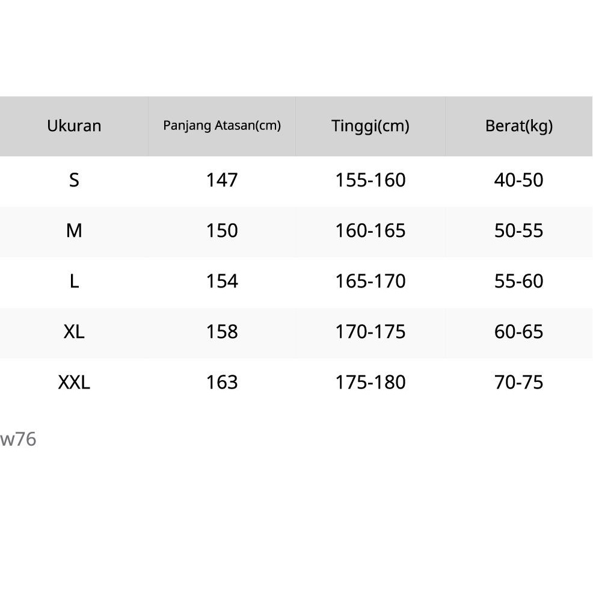593x593 pixels.
Task: Click the w76 text label
Action: [18, 440]
